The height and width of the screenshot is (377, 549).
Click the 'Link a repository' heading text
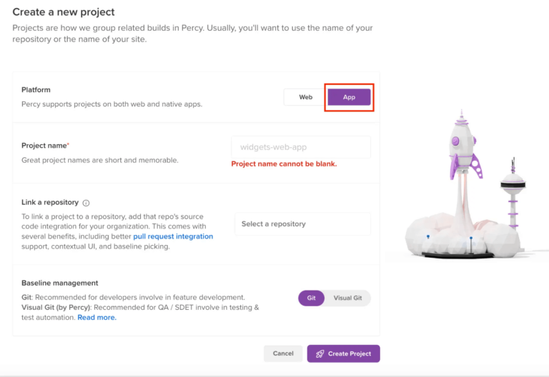coord(50,203)
